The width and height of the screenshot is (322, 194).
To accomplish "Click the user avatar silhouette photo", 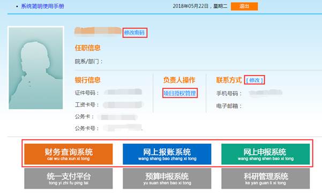I will click(x=36, y=68).
